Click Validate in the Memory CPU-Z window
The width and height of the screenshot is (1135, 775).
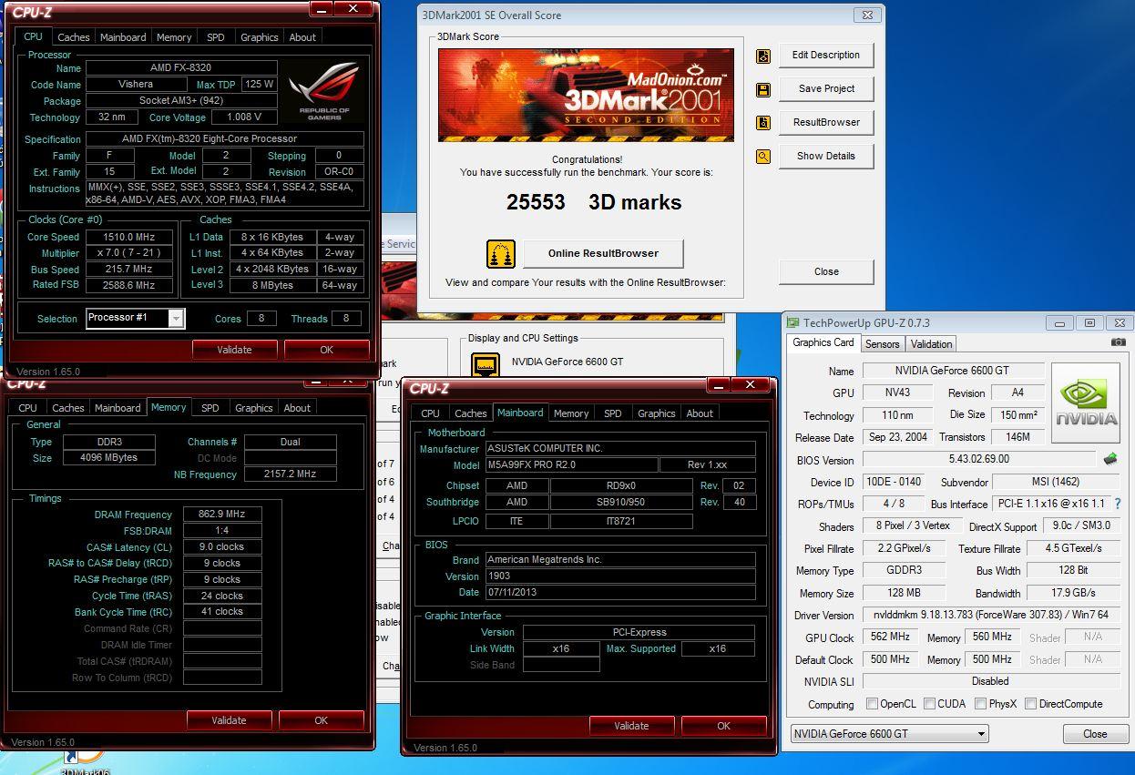click(230, 720)
